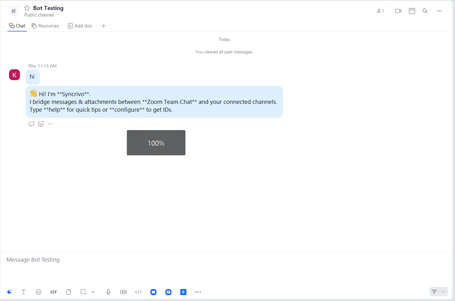Expand the screenshot options dropdown
The width and height of the screenshot is (455, 301).
pyautogui.click(x=93, y=292)
